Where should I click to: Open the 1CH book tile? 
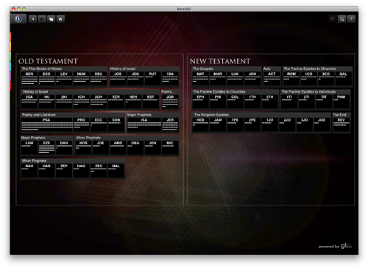pos(81,102)
